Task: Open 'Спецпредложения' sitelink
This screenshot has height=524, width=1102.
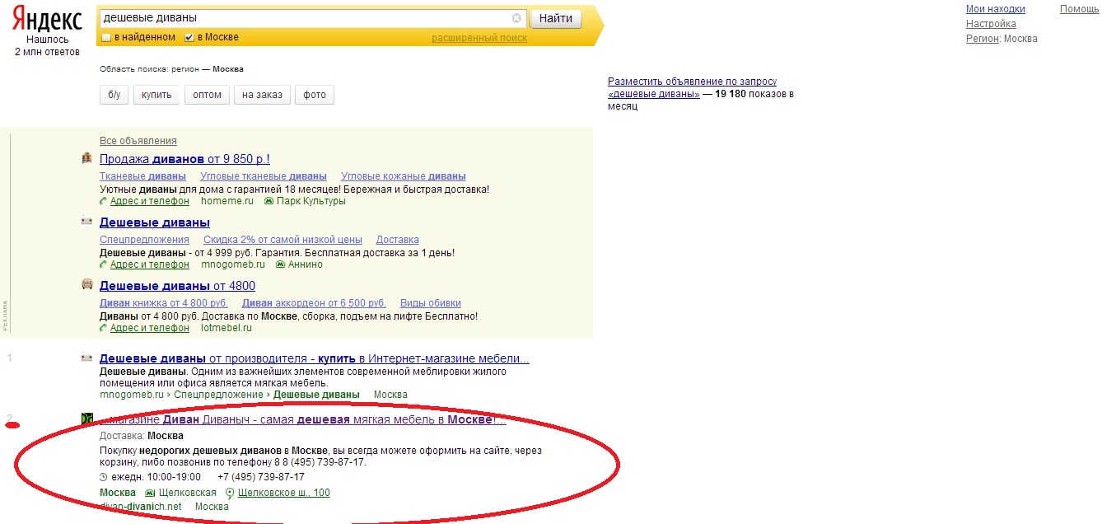Action: [x=144, y=240]
